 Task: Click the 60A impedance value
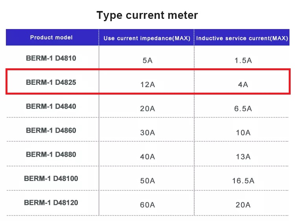[147, 205]
